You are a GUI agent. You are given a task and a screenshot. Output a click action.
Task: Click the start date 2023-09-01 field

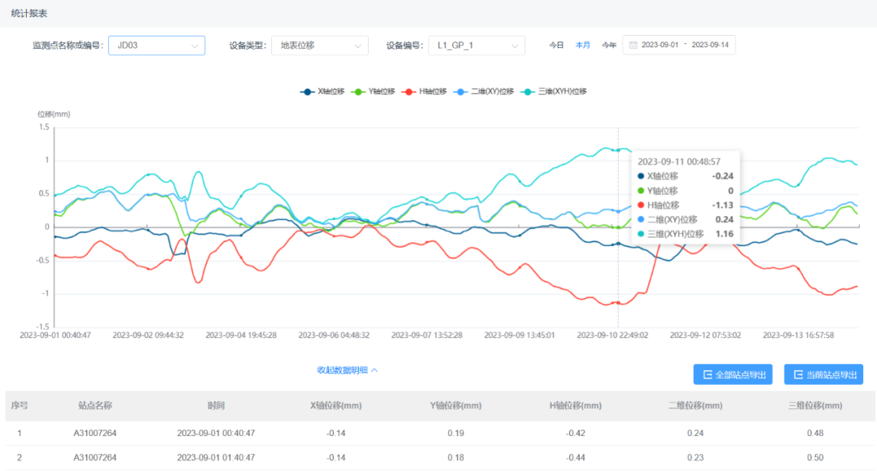click(660, 45)
